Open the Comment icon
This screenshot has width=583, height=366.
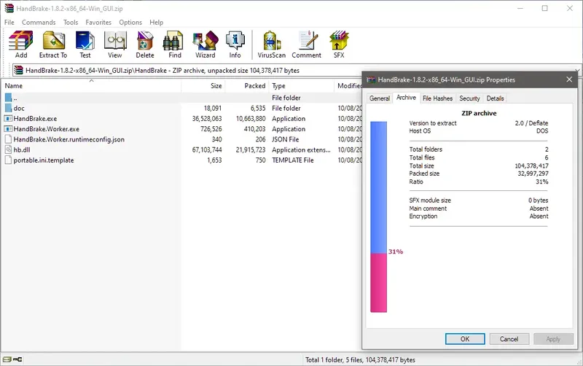click(x=308, y=41)
